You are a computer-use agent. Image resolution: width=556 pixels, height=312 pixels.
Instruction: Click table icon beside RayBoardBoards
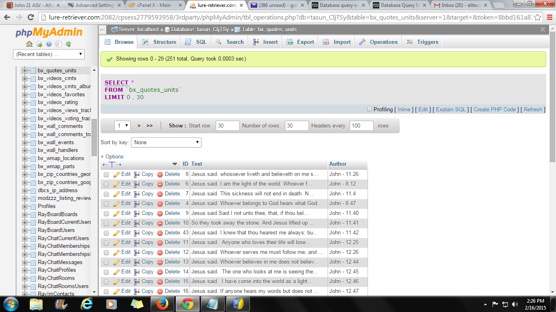click(x=33, y=214)
